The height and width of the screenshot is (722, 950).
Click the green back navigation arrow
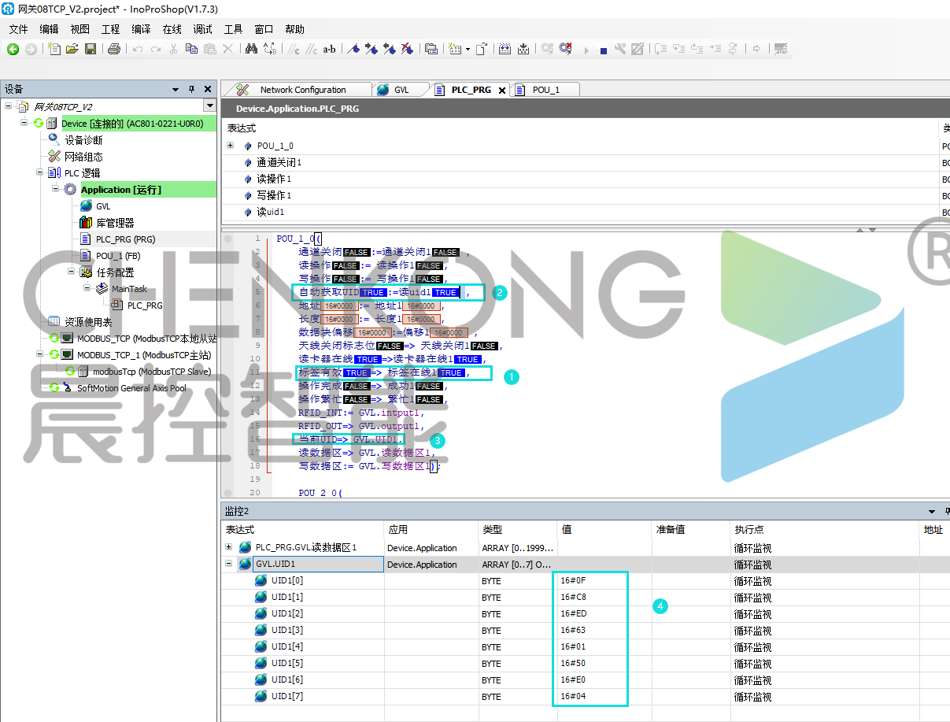click(13, 49)
